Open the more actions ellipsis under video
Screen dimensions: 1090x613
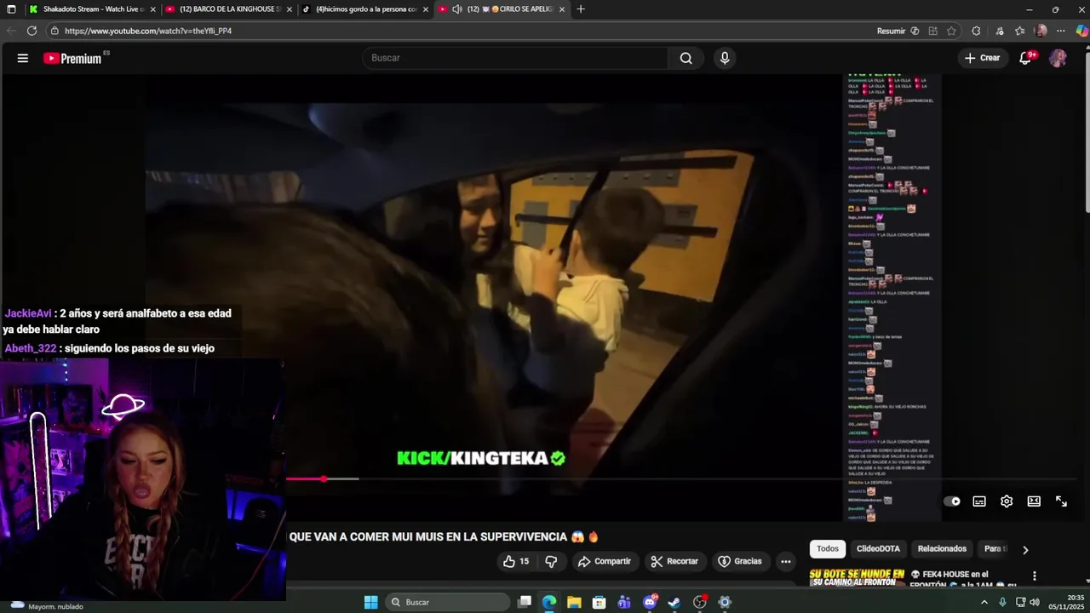(785, 561)
